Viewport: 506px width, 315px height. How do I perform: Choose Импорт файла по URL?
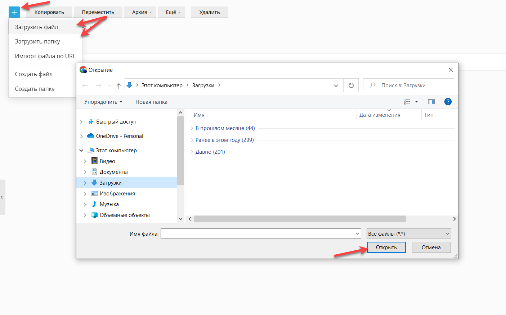(x=45, y=56)
